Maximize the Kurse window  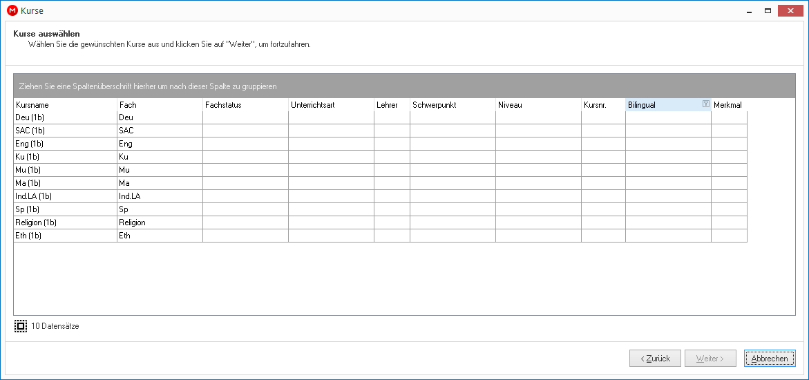pyautogui.click(x=768, y=11)
